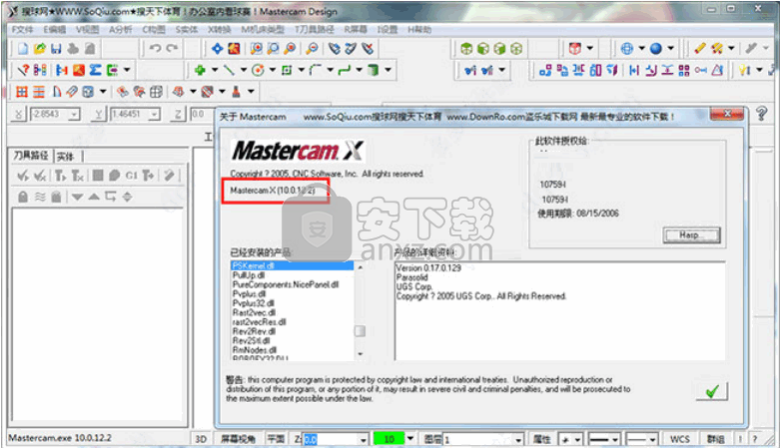Click the product list scroll-down arrow
Image resolution: width=780 pixels, height=448 pixels.
[361, 354]
